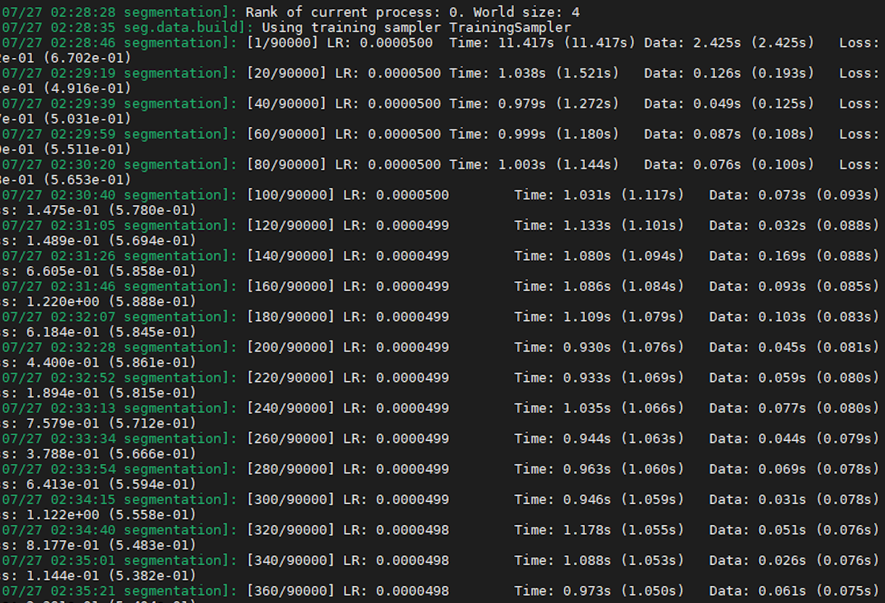
Task: Click iteration counter '[200/90000]'
Action: tap(290, 348)
